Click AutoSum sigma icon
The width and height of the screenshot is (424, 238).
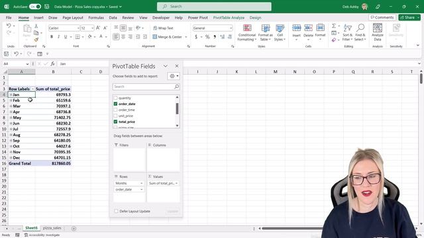pos(334,26)
